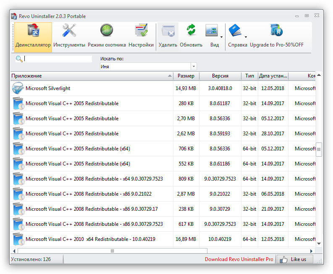Viewport: 333px width, 274px height.
Task: Select Visual C++ 2008 x86 9.0.30729.7523 row
Action: click(x=163, y=224)
